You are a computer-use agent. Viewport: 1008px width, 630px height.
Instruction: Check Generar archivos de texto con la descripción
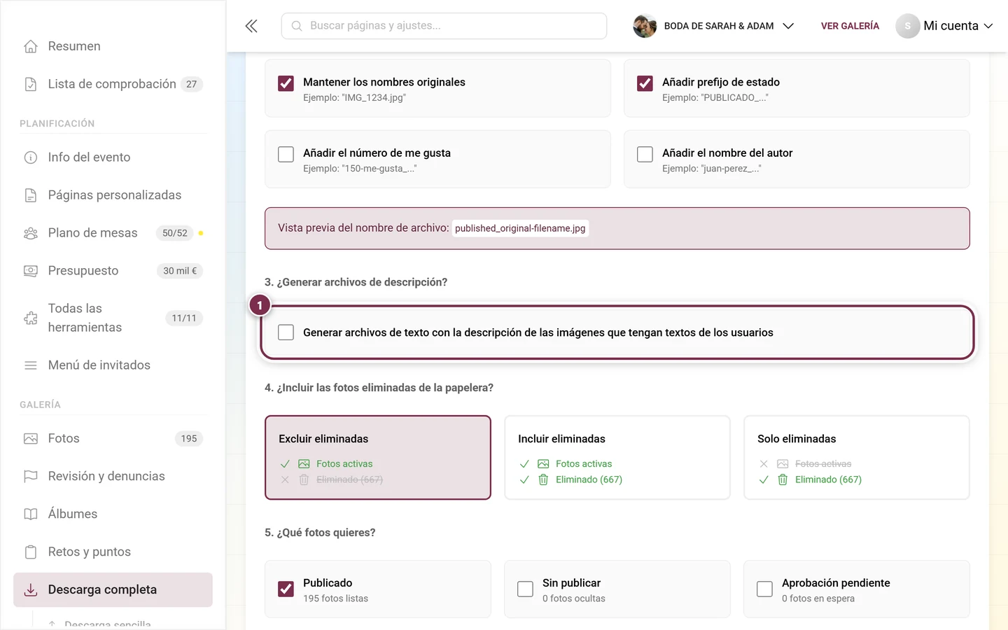click(286, 332)
